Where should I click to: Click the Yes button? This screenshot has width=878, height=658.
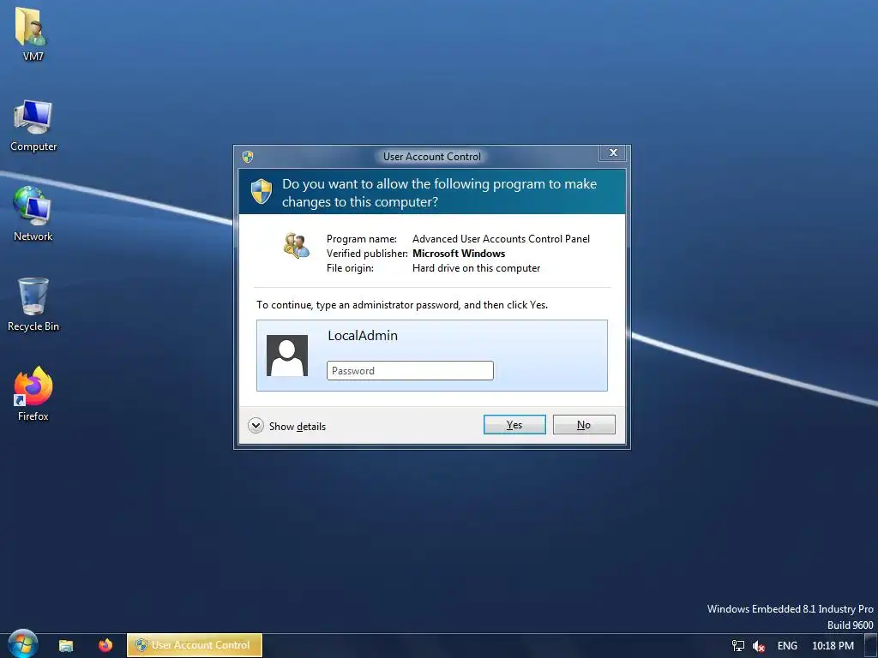coord(514,425)
